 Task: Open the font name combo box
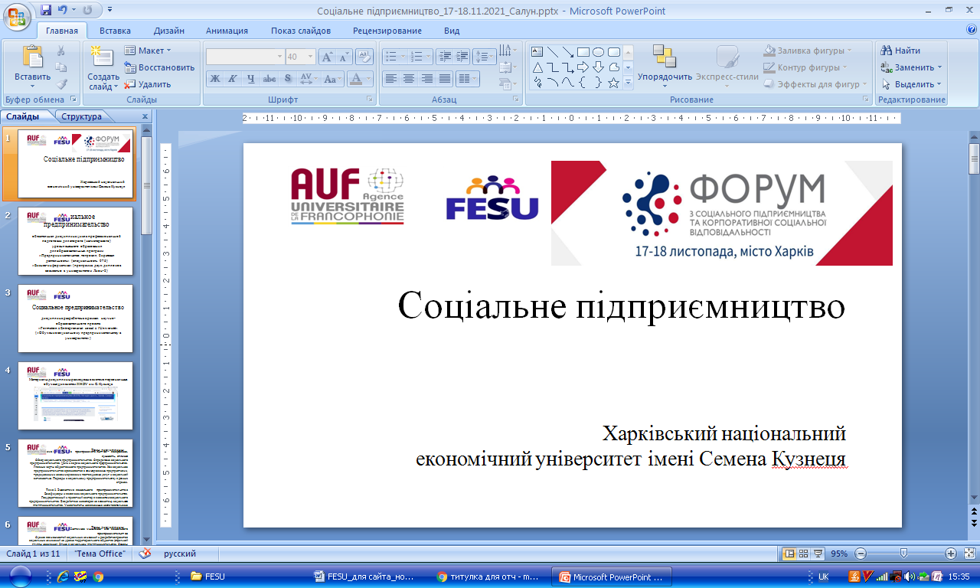(245, 57)
